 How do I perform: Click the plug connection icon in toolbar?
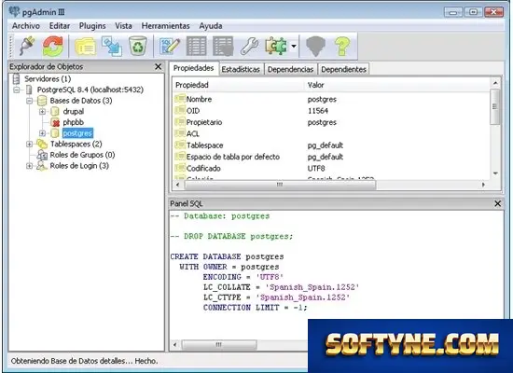(x=27, y=46)
